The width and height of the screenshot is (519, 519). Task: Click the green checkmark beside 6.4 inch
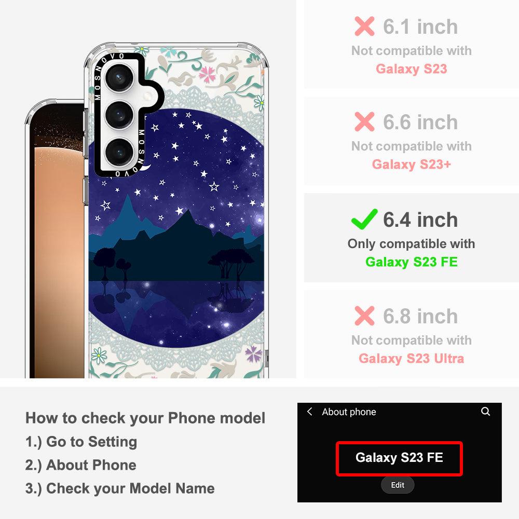point(364,219)
